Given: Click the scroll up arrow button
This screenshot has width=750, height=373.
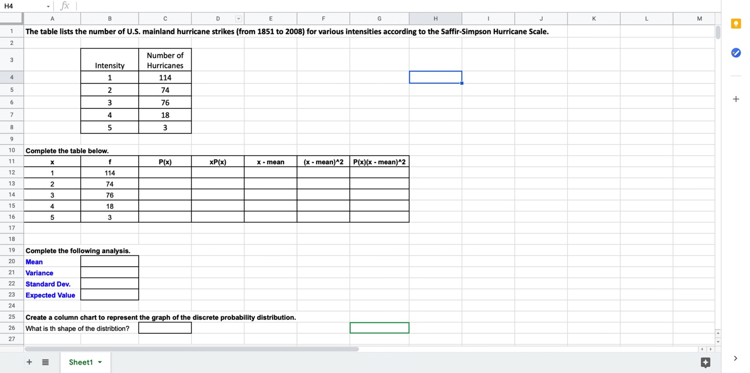Looking at the screenshot, I should (x=718, y=333).
